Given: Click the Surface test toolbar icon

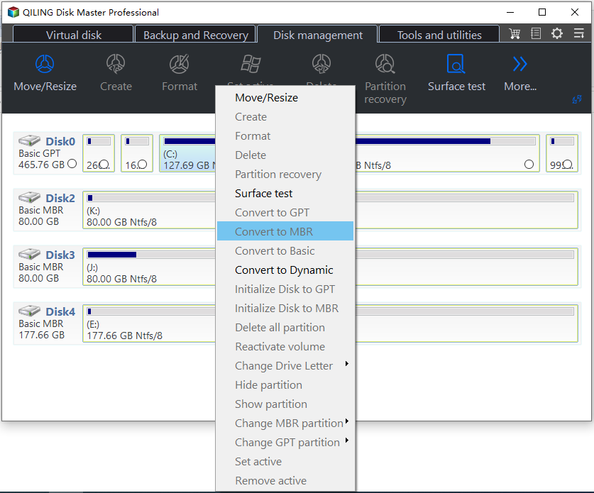Looking at the screenshot, I should pyautogui.click(x=456, y=64).
